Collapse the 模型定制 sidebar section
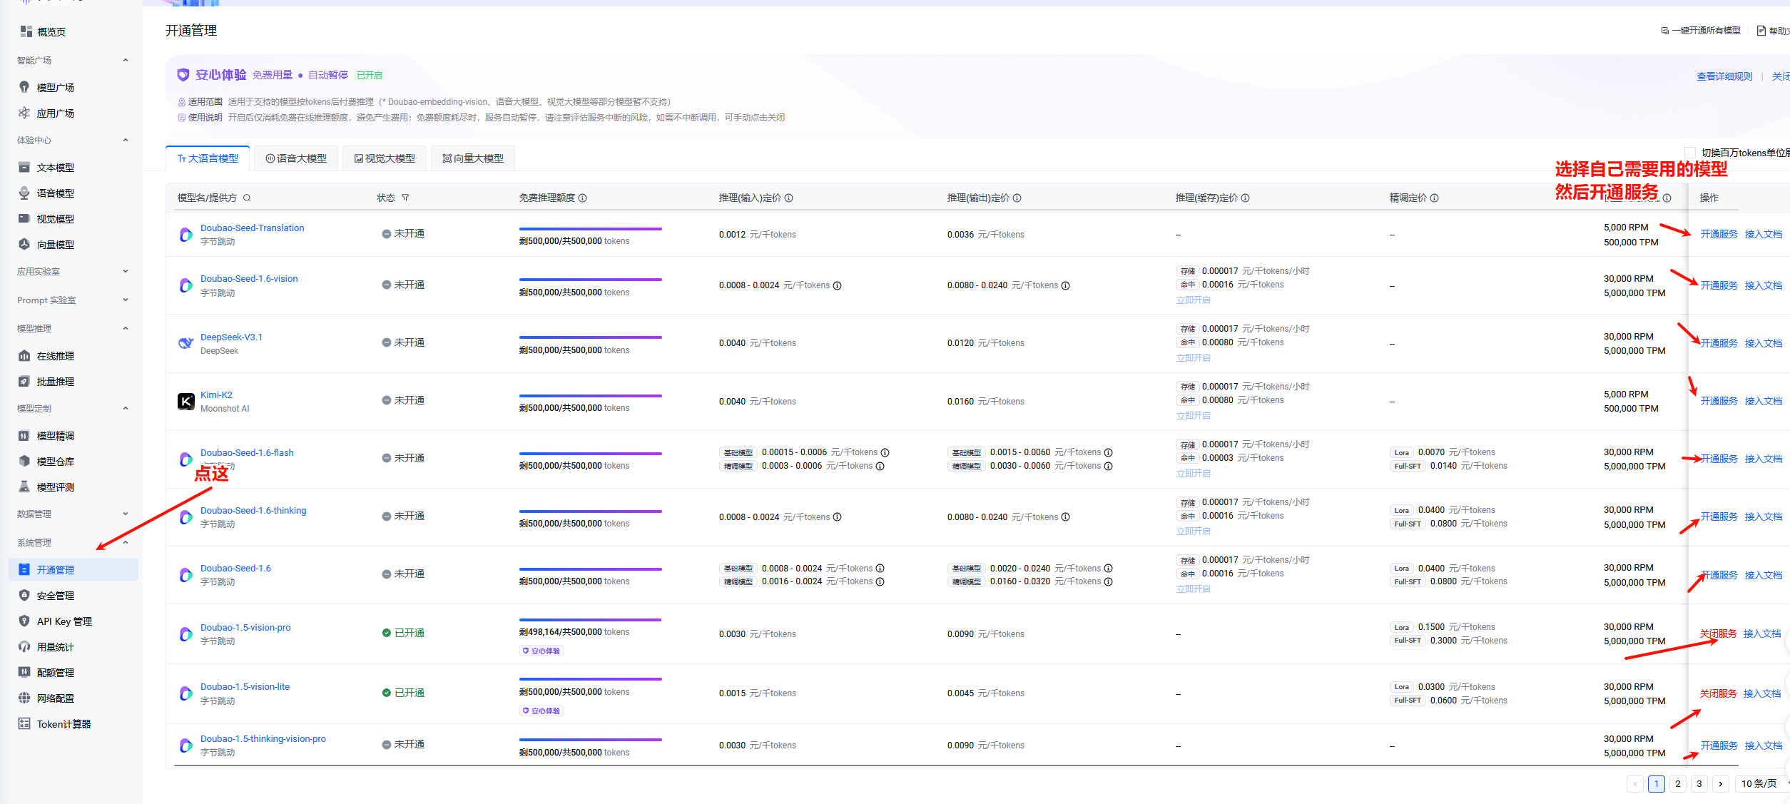The width and height of the screenshot is (1790, 804). pyautogui.click(x=126, y=409)
